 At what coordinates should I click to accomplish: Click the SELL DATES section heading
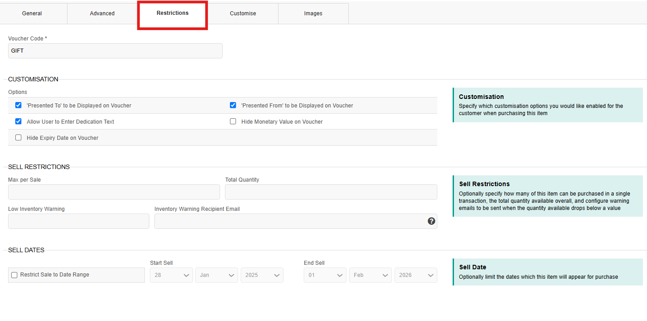[26, 250]
